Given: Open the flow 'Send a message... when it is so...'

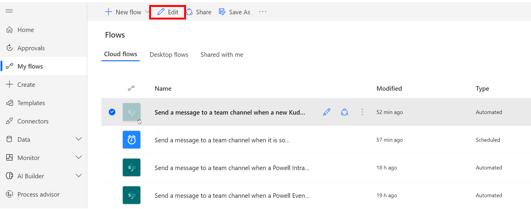Looking at the screenshot, I should click(222, 140).
